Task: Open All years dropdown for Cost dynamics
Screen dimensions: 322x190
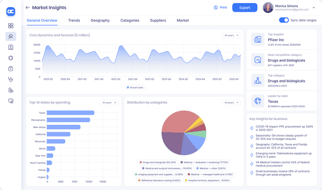Action: (231, 35)
